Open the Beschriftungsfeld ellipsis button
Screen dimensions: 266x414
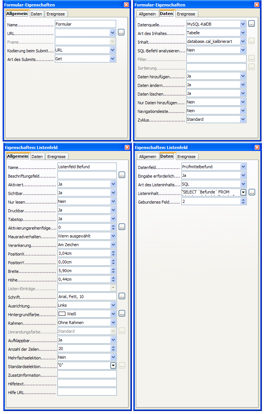[122, 175]
